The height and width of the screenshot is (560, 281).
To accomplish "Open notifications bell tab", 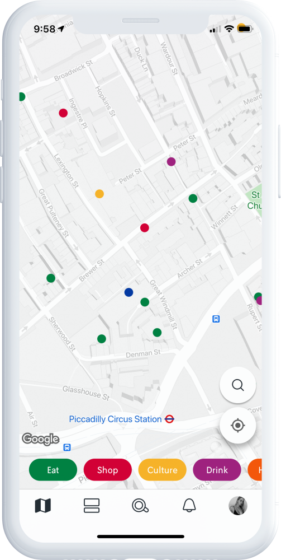I will (189, 506).
